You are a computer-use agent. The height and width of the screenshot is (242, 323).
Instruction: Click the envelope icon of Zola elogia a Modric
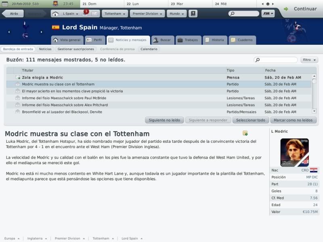[18, 77]
